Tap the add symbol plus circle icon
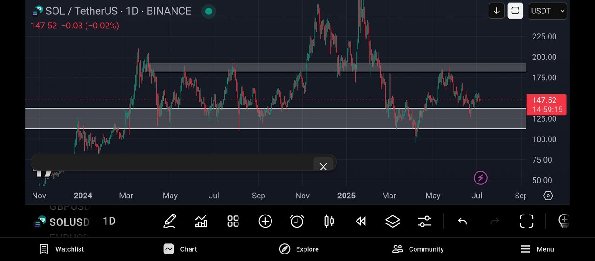 point(265,221)
